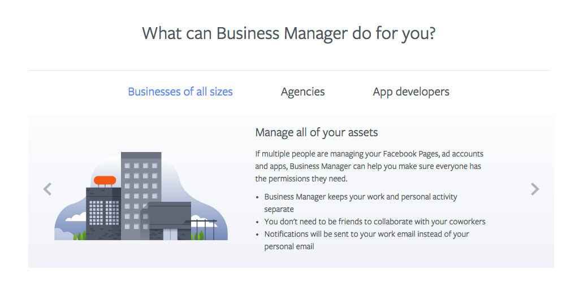Click the tall gray skyscraper illustration
575x295 pixels.
141,196
